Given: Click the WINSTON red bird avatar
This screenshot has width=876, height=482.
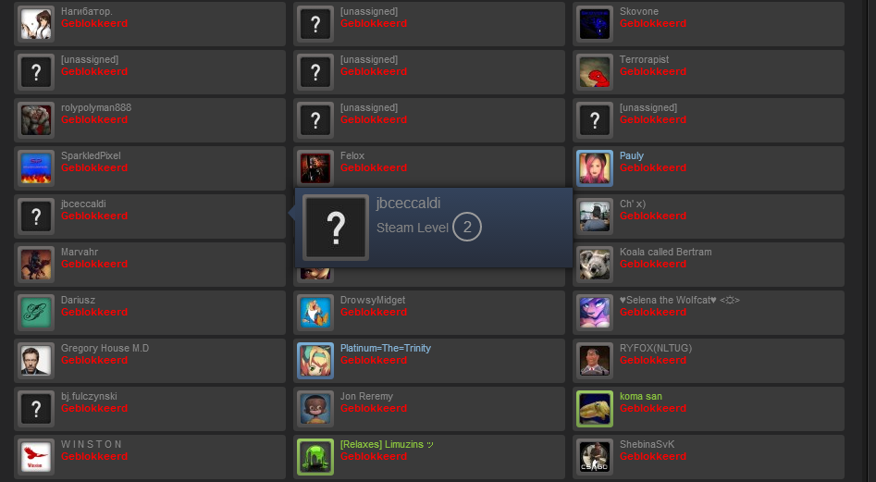Looking at the screenshot, I should 36,457.
